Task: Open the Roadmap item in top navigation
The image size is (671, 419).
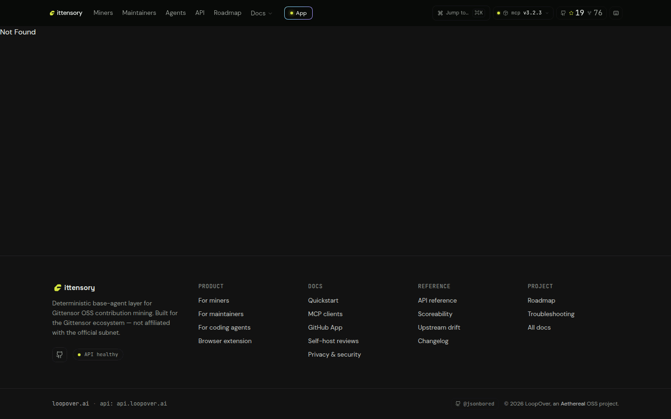Action: 227,13
